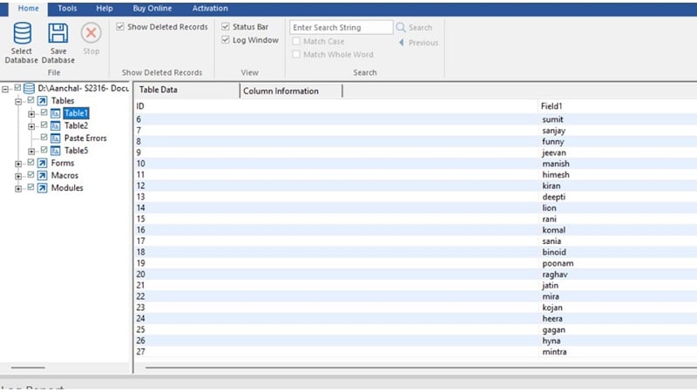
Task: Uncheck the Table1 tree checkbox
Action: coord(44,112)
